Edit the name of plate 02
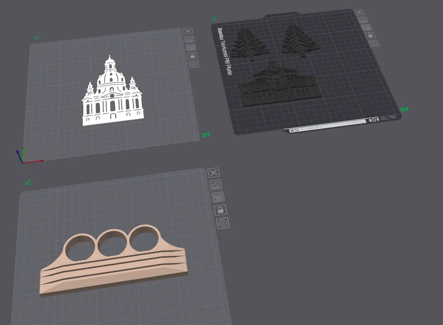This screenshot has width=443, height=325. tap(214, 18)
